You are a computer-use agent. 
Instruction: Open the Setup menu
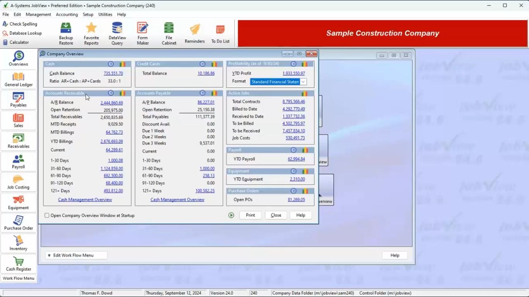point(88,14)
